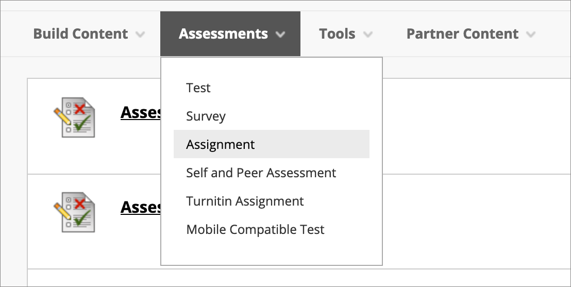
Task: Expand the chevron next to Tools
Action: coord(368,34)
